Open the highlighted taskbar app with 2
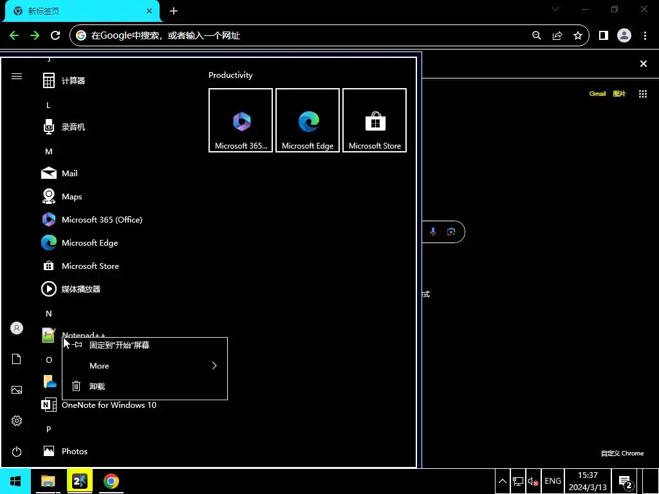Screen dimensions: 659x494 pos(80,481)
